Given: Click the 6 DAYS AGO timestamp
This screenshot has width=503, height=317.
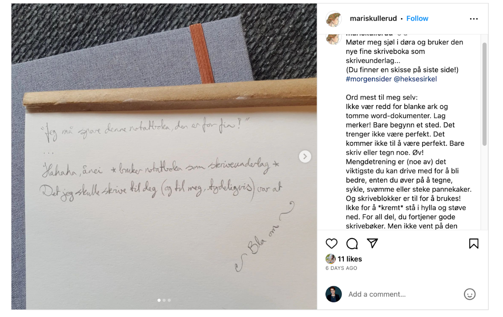Looking at the screenshot, I should coord(341,268).
